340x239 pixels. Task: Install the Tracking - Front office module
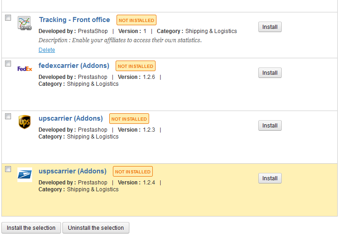(270, 27)
